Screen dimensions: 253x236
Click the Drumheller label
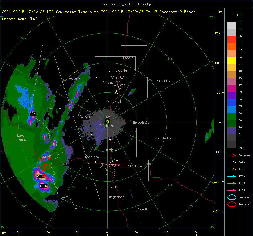tap(164, 138)
